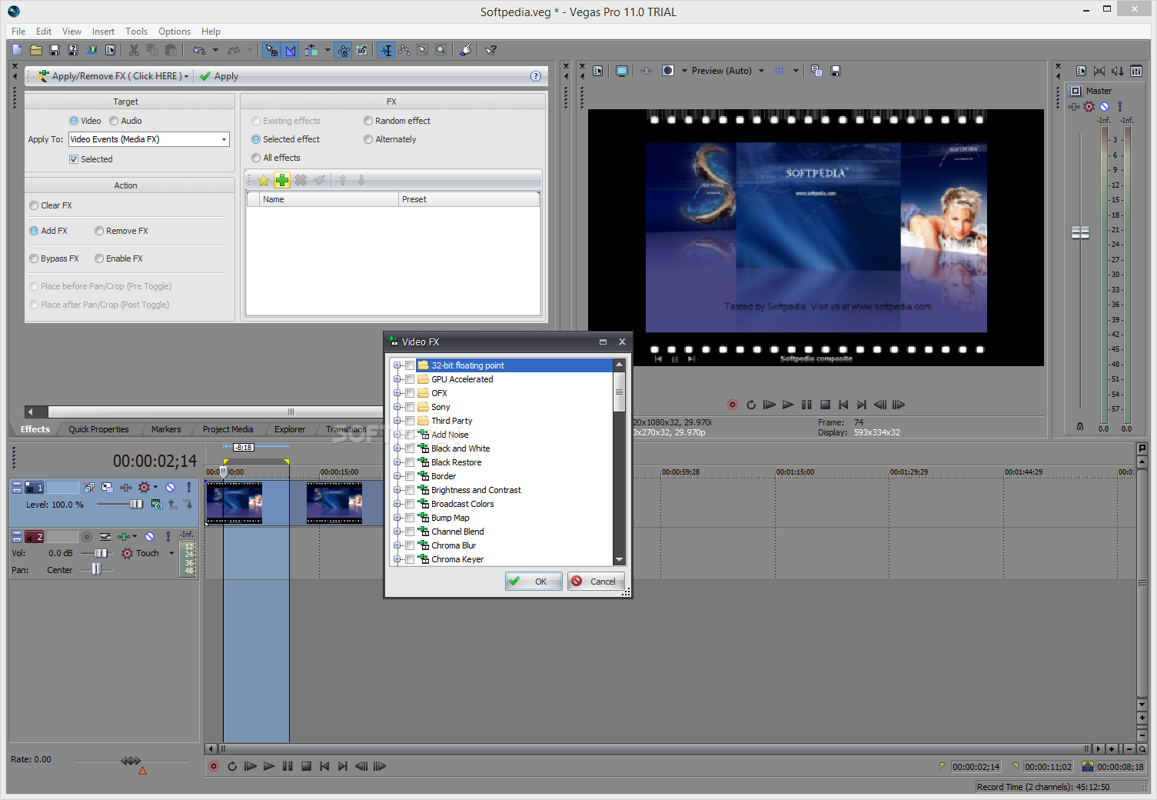
Task: Expand the GPU Accelerated tree node
Action: [x=397, y=379]
